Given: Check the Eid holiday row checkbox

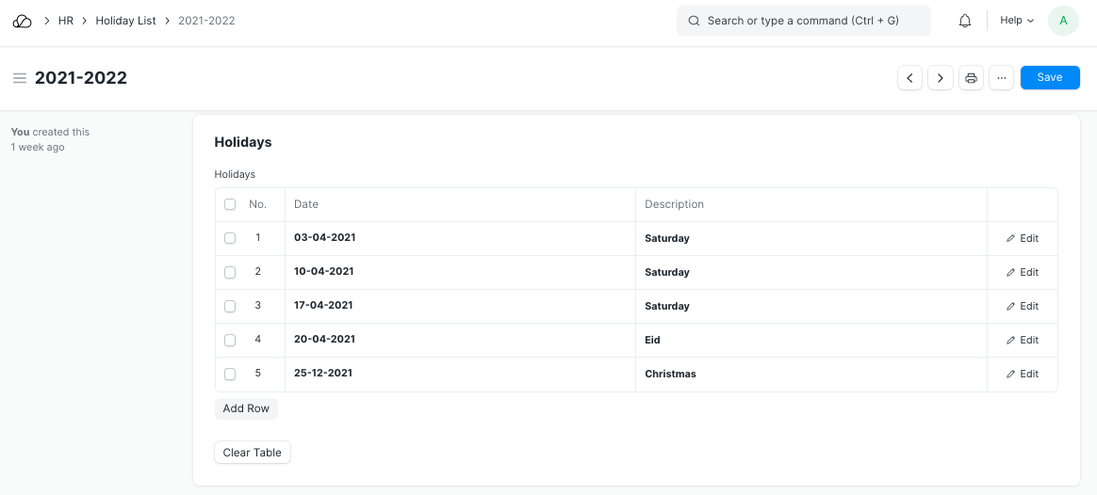Looking at the screenshot, I should (230, 340).
